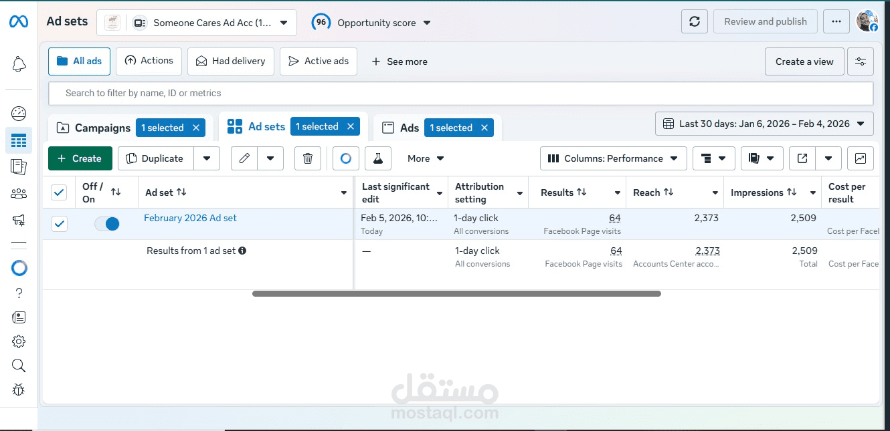The width and height of the screenshot is (890, 431).
Task: Sort by the Impressions column header
Action: (764, 192)
